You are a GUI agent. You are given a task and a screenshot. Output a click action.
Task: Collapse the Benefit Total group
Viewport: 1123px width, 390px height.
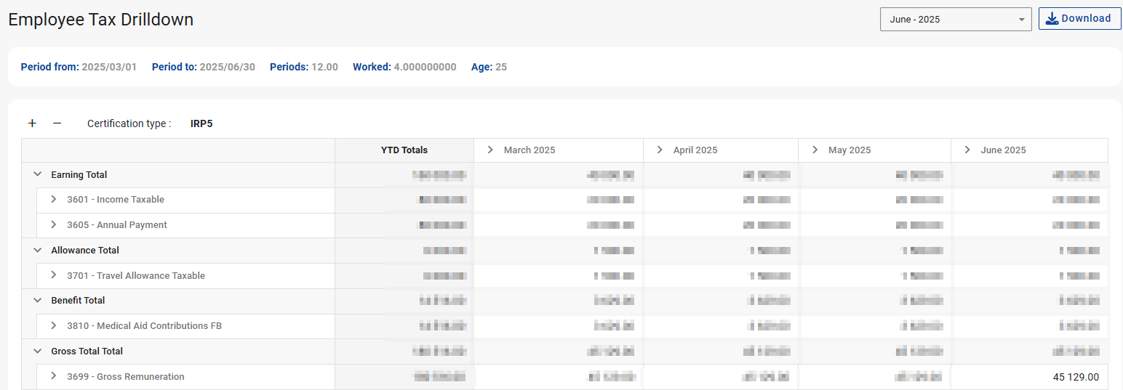pos(37,301)
